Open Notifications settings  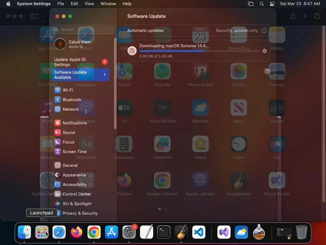click(x=81, y=123)
